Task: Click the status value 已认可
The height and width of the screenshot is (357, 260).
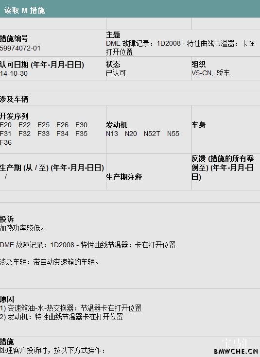Action: coord(116,73)
